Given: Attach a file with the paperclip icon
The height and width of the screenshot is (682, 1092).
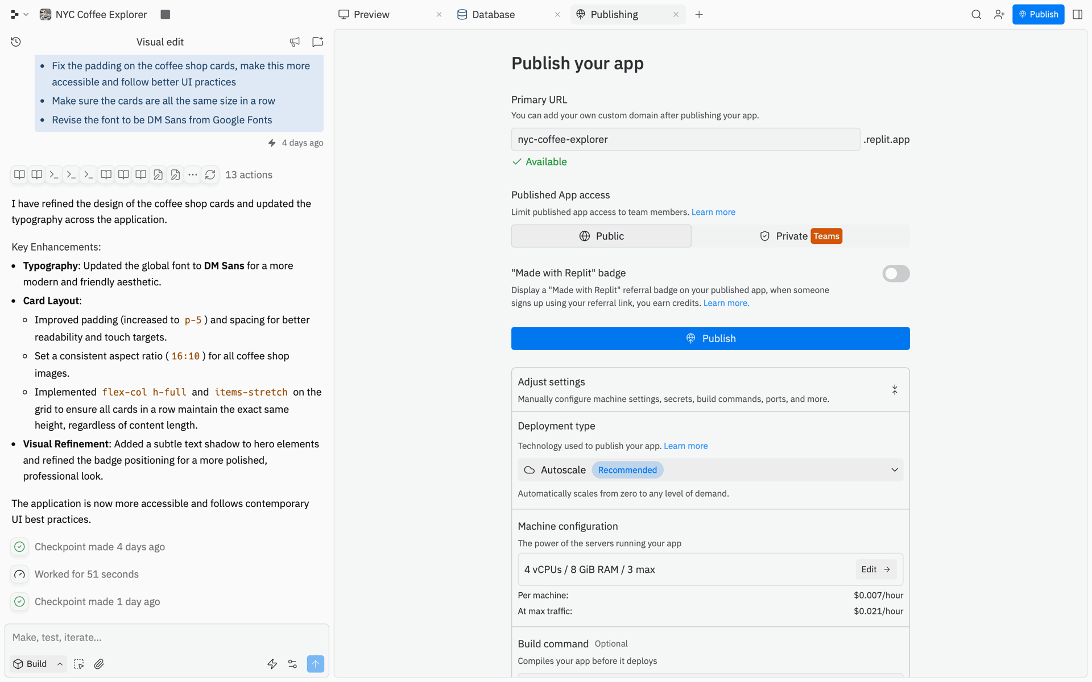Looking at the screenshot, I should [x=99, y=664].
